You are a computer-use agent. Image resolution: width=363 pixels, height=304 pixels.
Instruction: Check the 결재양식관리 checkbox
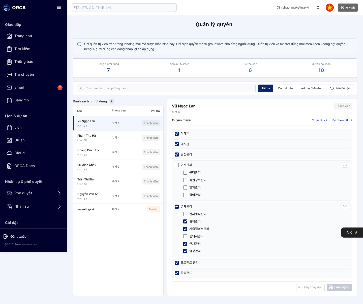pyautogui.click(x=185, y=214)
